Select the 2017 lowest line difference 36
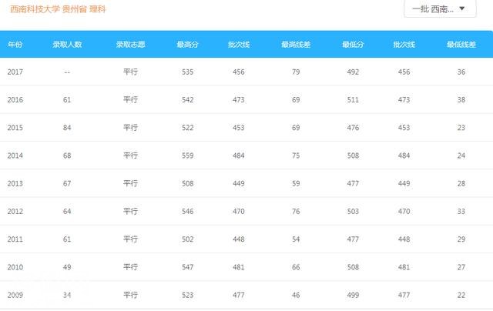The width and height of the screenshot is (493, 311). click(461, 72)
